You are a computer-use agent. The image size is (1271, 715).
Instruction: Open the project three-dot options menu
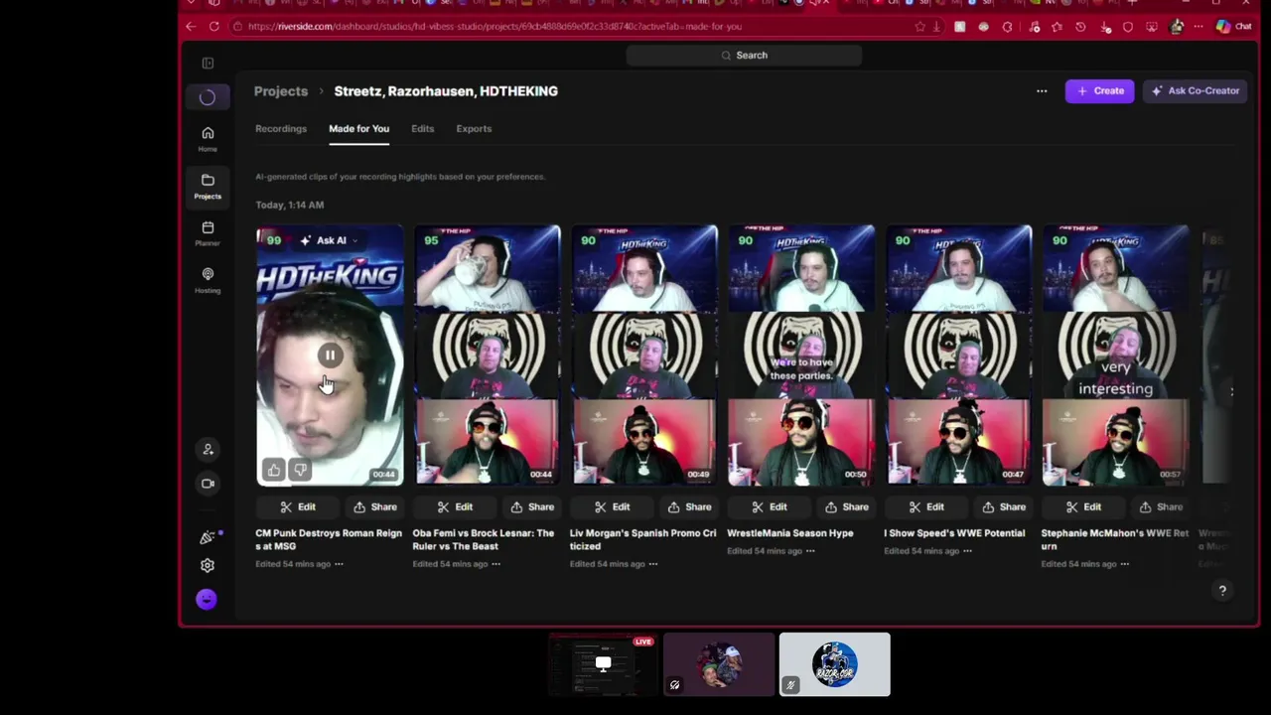[x=1042, y=91]
